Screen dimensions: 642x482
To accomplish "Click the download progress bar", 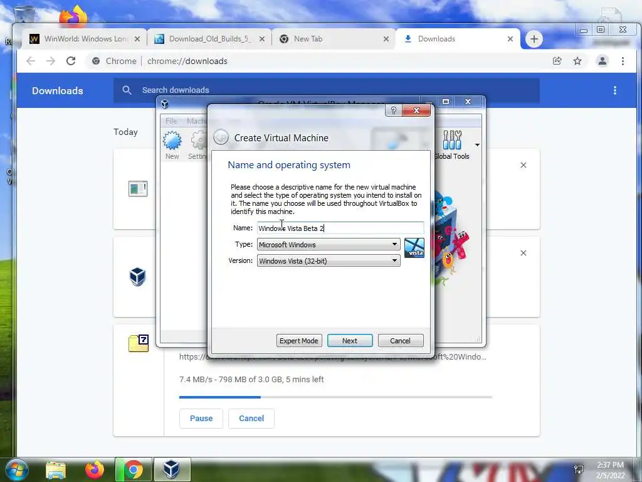I will 335,397.
